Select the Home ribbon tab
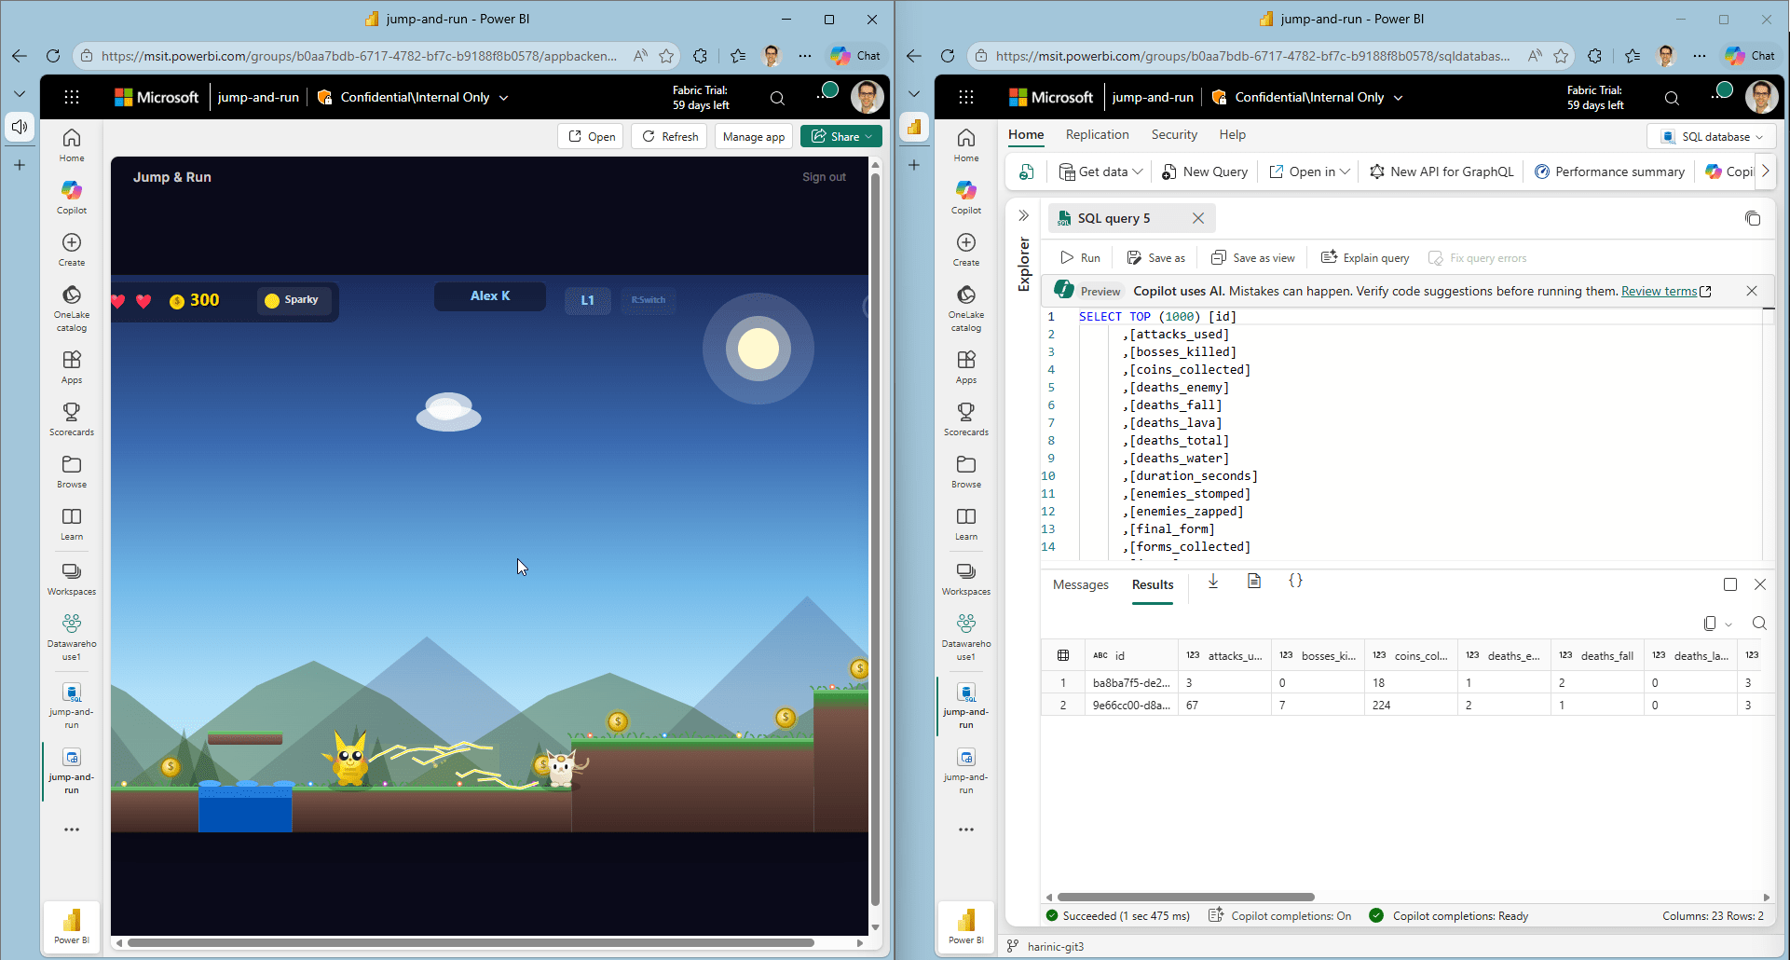This screenshot has width=1790, height=960. pos(1026,134)
